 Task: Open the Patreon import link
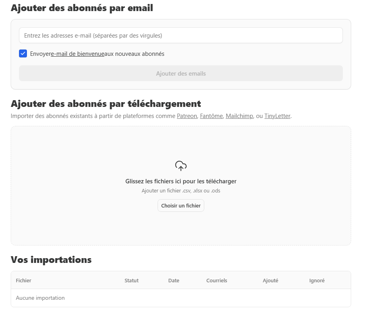click(x=187, y=116)
